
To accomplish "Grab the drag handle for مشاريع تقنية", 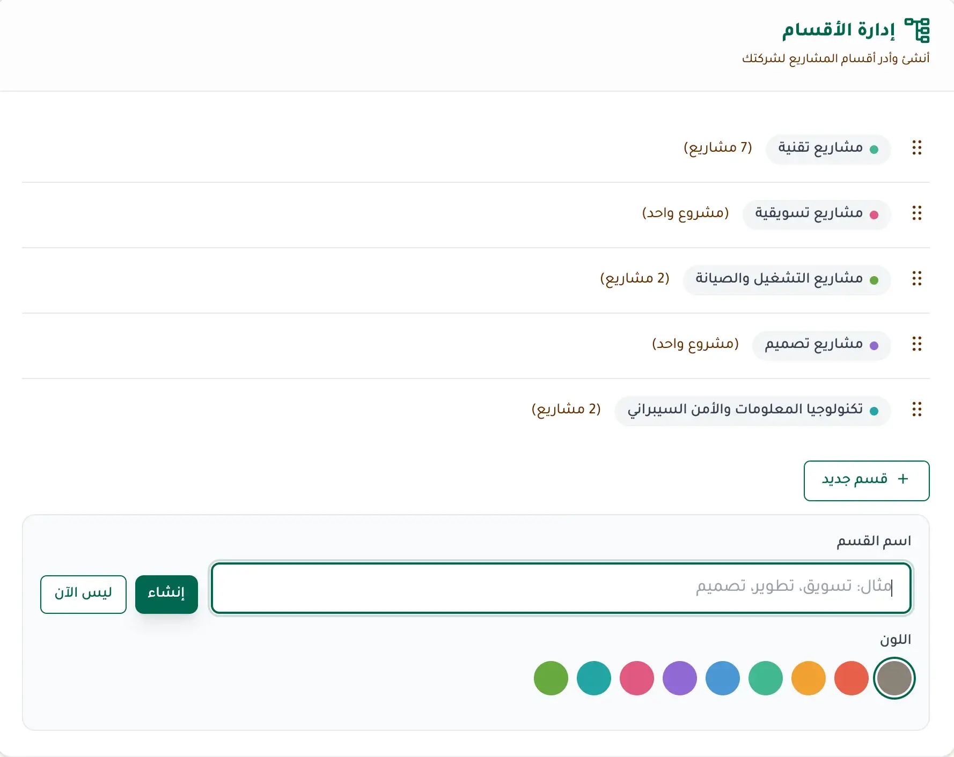I will click(x=917, y=148).
